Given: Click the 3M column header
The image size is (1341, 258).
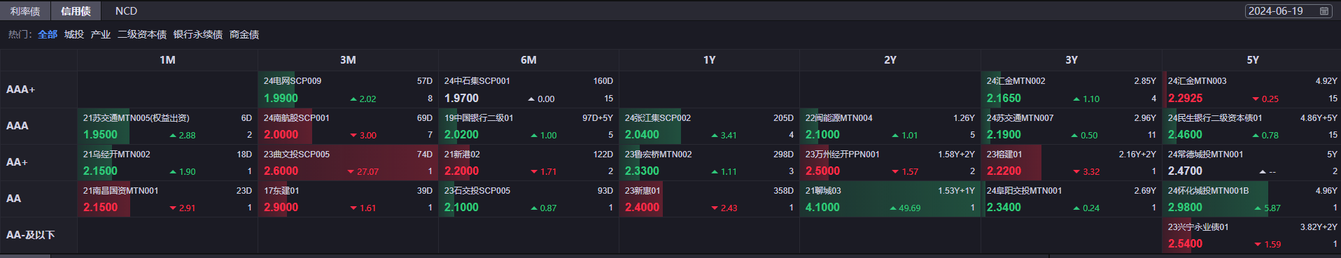Looking at the screenshot, I should (x=348, y=60).
